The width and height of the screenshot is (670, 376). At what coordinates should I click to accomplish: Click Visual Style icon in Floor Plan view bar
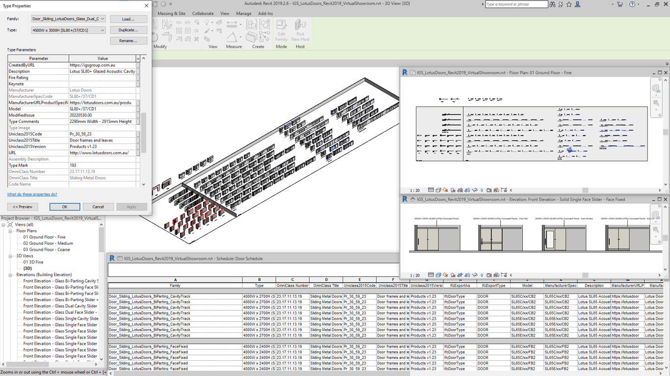pyautogui.click(x=438, y=190)
